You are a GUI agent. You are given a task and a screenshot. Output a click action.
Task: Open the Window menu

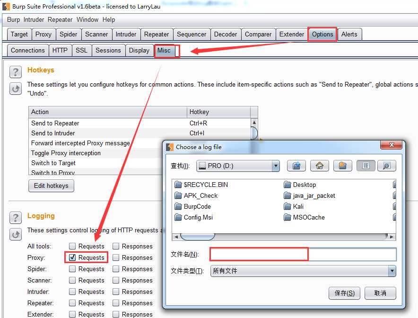(87, 20)
